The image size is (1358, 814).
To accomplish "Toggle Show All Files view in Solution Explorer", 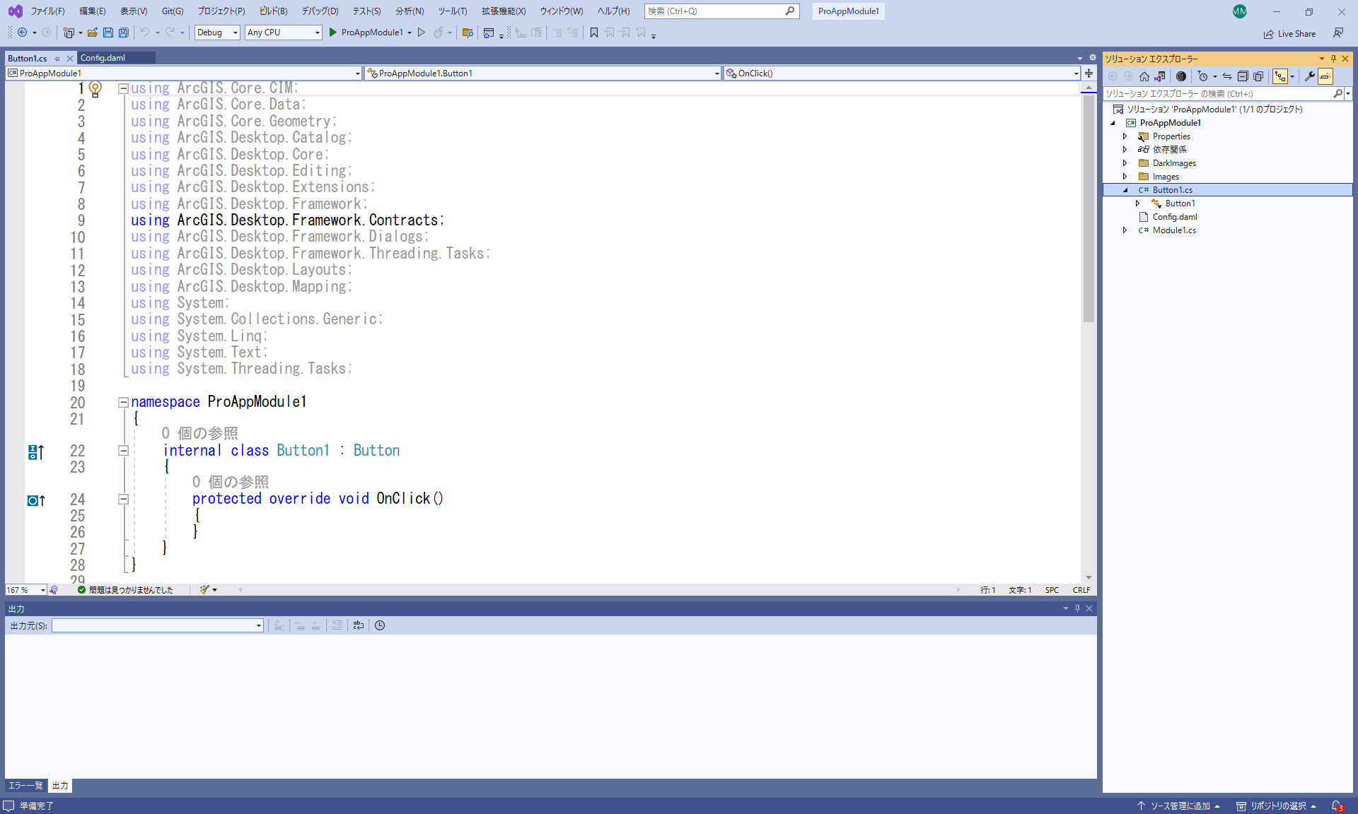I will pos(1258,76).
